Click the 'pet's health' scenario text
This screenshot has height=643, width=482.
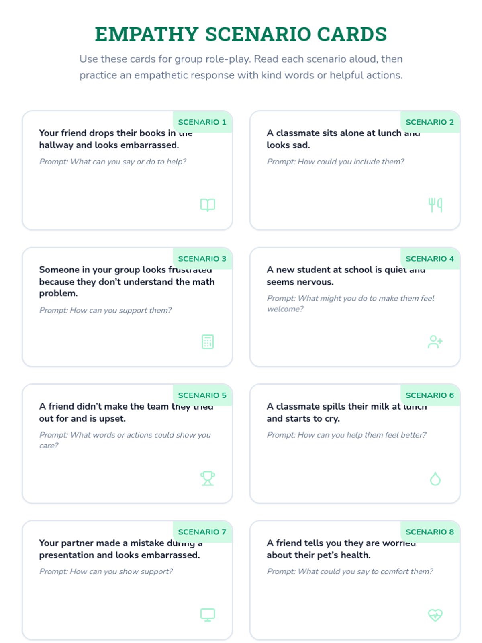pos(341,549)
